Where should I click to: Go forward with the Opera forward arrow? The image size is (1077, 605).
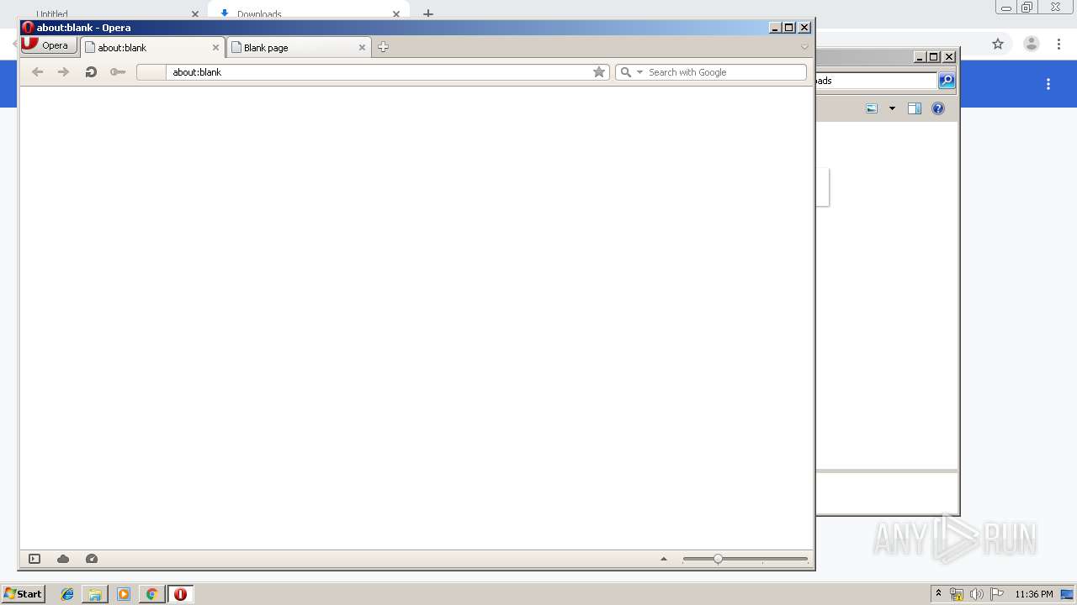(63, 72)
